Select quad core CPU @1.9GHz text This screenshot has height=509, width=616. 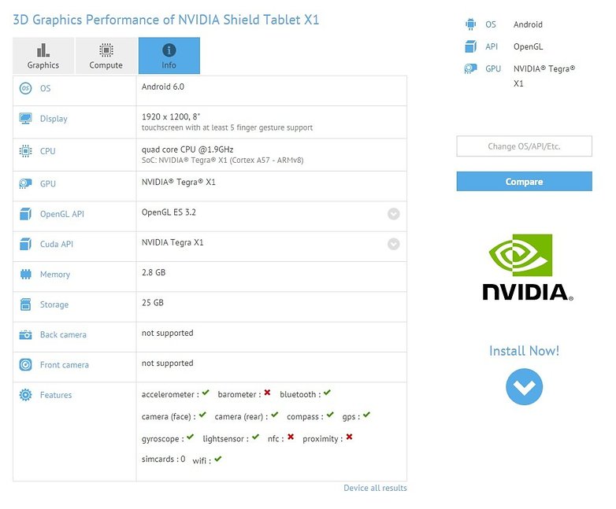pos(187,149)
